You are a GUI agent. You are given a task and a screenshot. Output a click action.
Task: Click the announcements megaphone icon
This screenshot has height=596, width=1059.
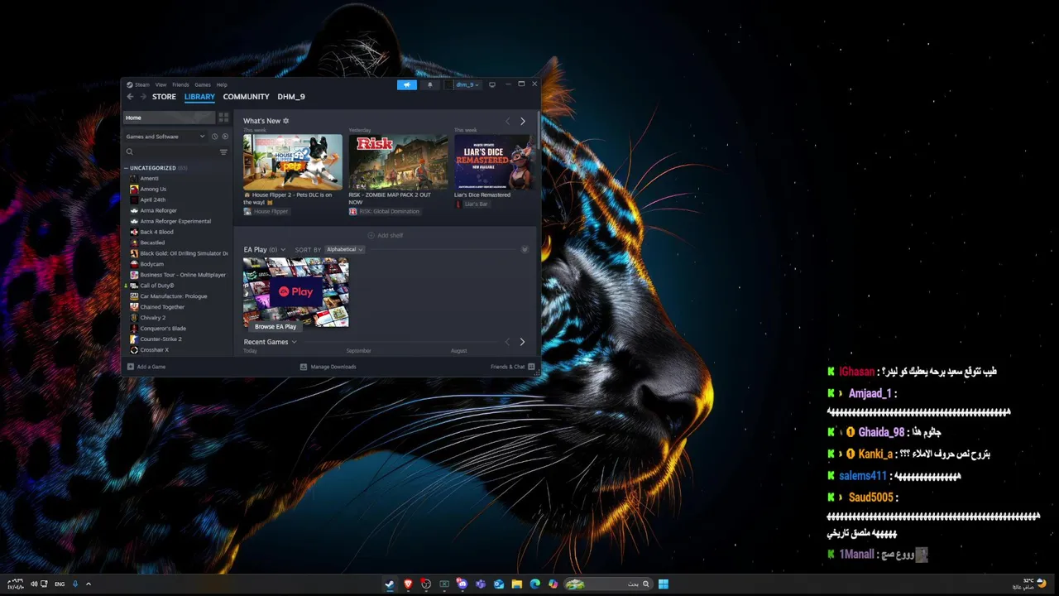(406, 84)
